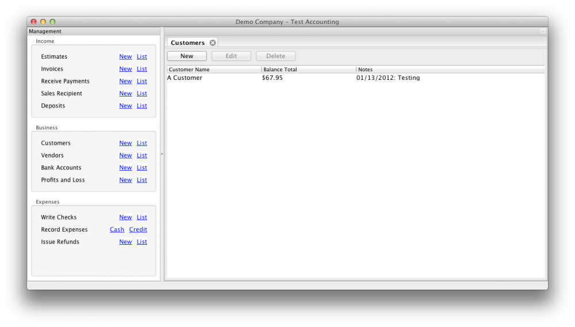Screen dimensions: 575x327
Task: Click New next to Customers in Business
Action: point(125,143)
